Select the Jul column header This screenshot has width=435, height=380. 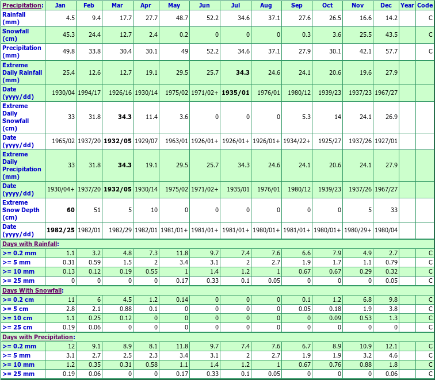point(236,5)
